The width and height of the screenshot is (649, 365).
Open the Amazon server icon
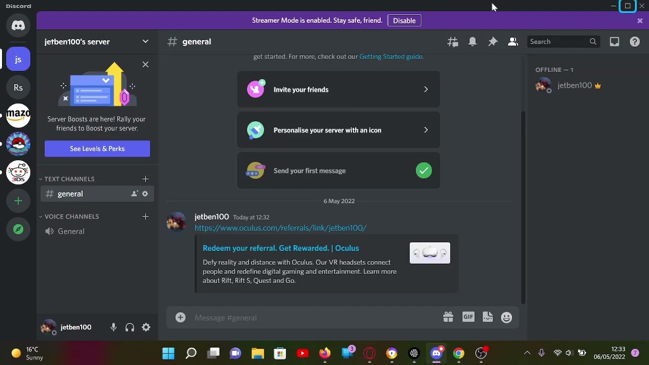[18, 116]
